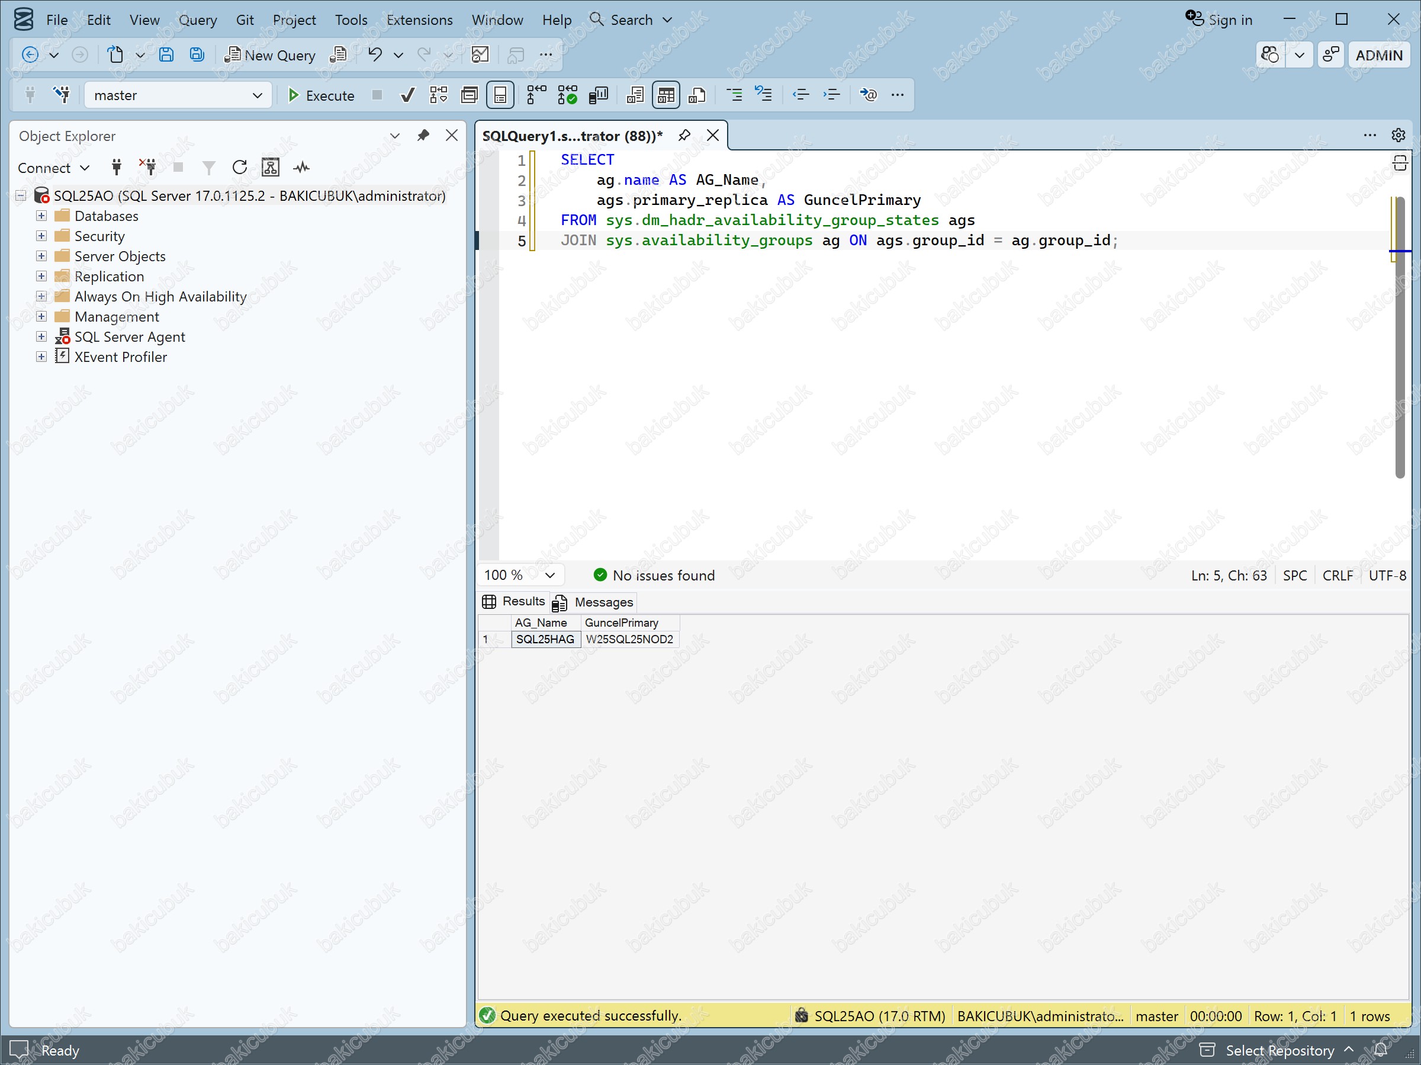Screen dimensions: 1421x1065
Task: Toggle Results to Grid output mode
Action: point(666,95)
